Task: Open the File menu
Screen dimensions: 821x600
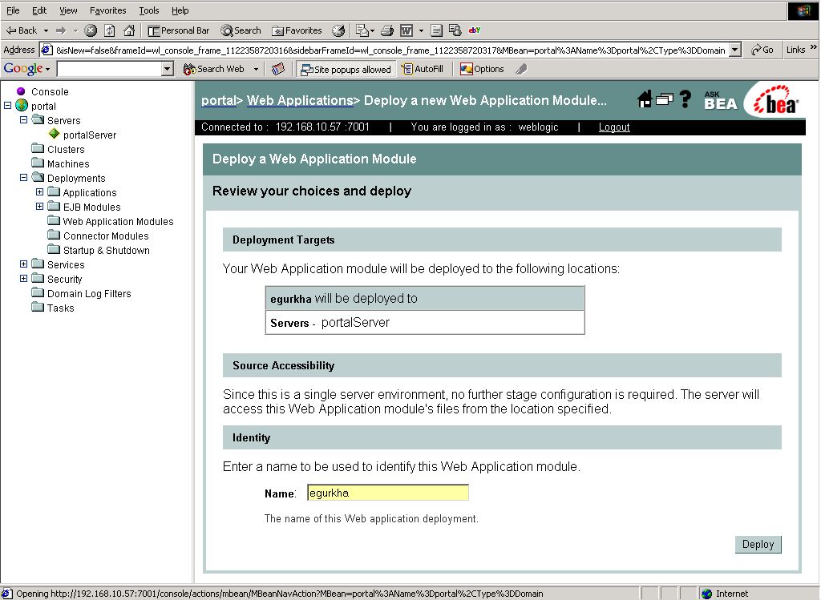Action: (x=13, y=10)
